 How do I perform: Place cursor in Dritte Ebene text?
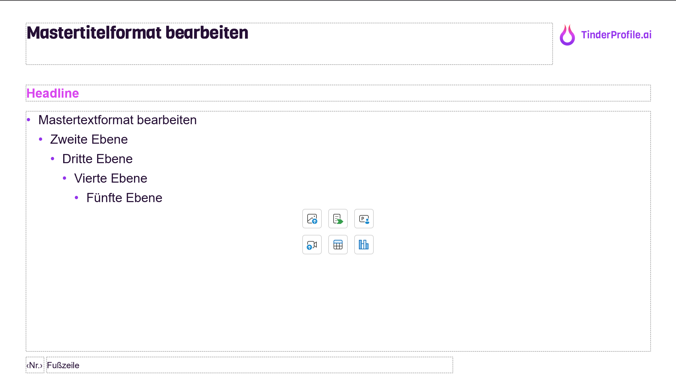[97, 159]
